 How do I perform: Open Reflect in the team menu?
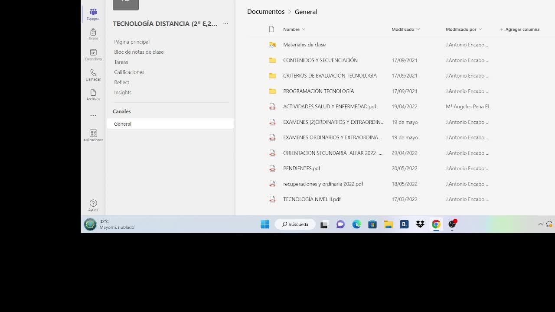[x=121, y=82]
